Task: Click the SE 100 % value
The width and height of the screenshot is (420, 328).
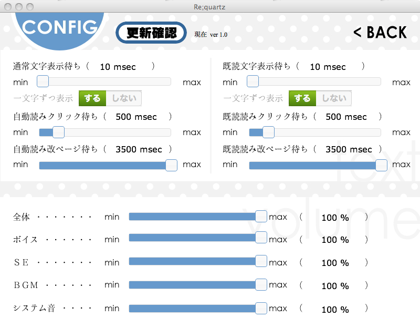Action: (335, 263)
